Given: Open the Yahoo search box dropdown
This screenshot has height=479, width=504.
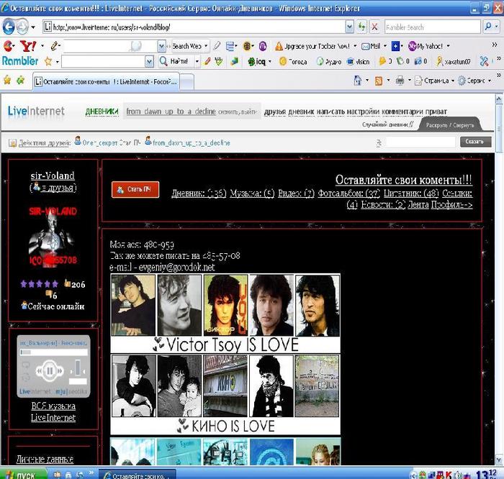Looking at the screenshot, I should 162,47.
